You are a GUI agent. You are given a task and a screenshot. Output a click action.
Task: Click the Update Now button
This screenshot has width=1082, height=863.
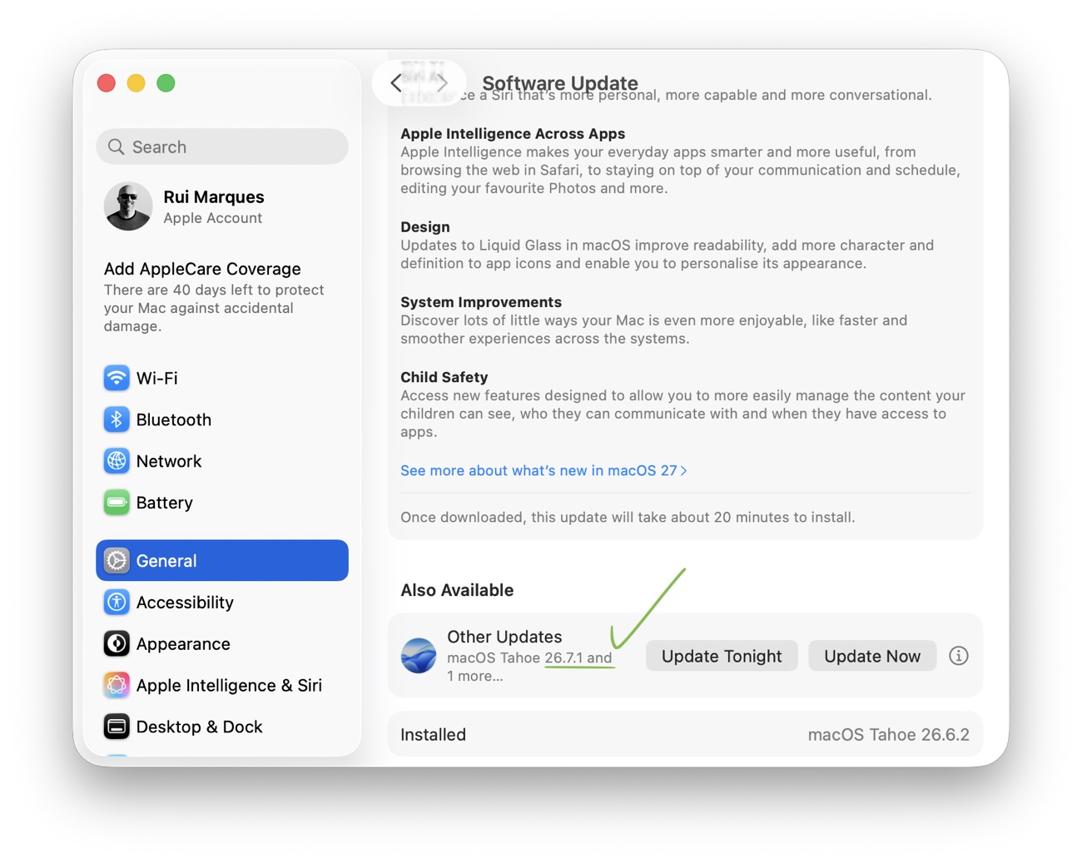pos(872,656)
